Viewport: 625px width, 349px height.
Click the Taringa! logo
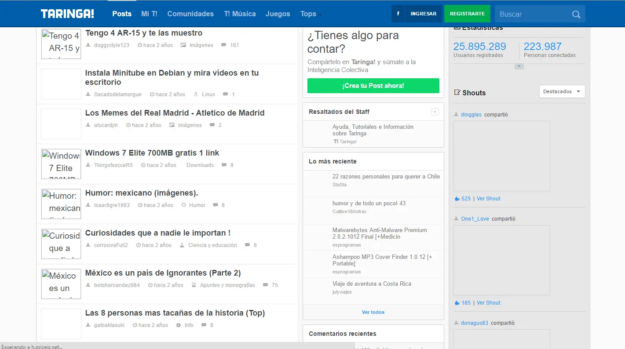pyautogui.click(x=67, y=14)
